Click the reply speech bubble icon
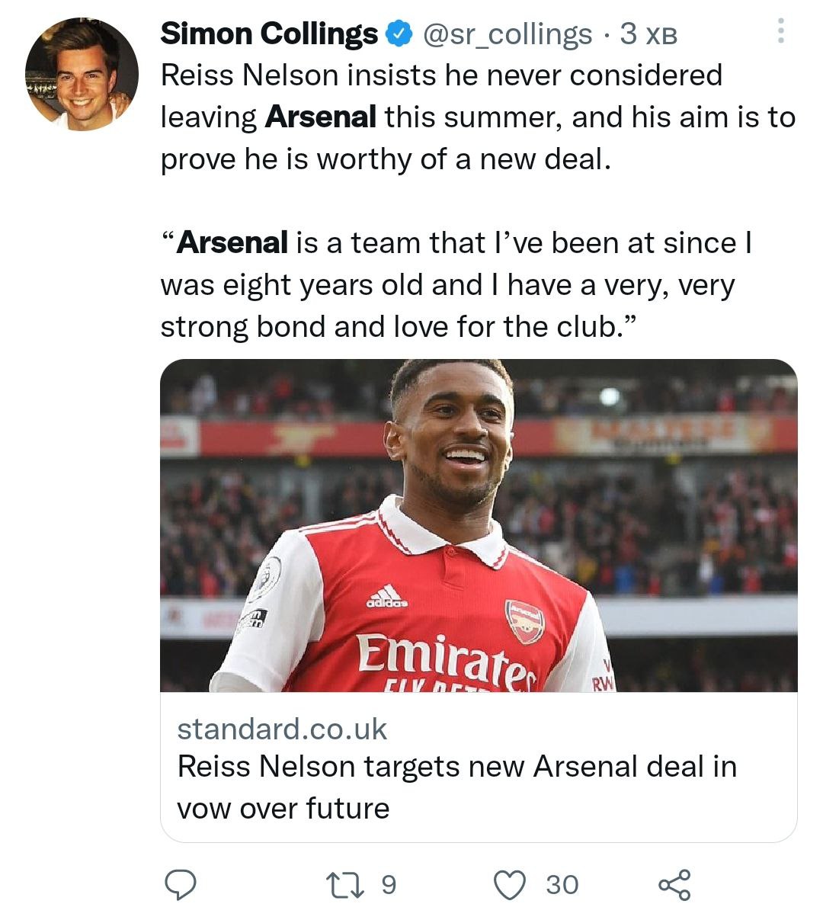This screenshot has height=920, width=823. click(x=181, y=884)
